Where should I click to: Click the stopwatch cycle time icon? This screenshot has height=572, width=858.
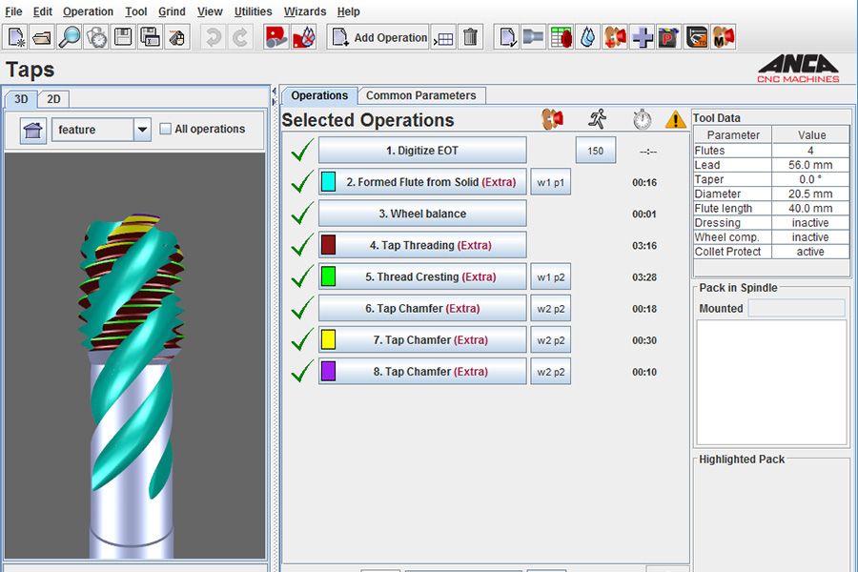coord(643,119)
